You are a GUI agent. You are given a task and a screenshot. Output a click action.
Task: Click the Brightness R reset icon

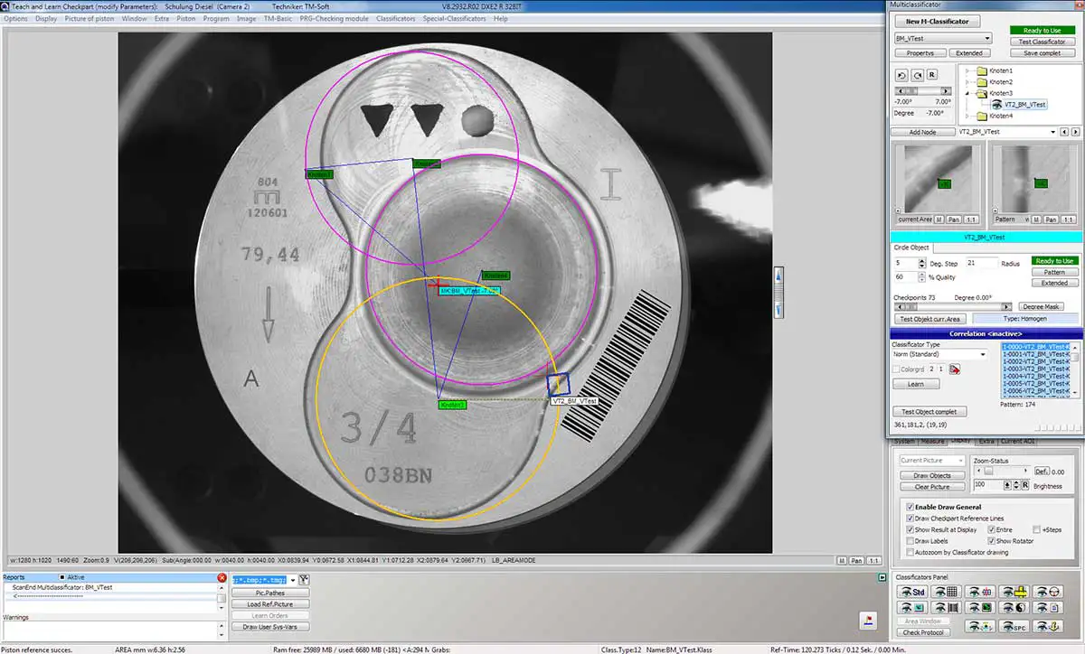1025,485
